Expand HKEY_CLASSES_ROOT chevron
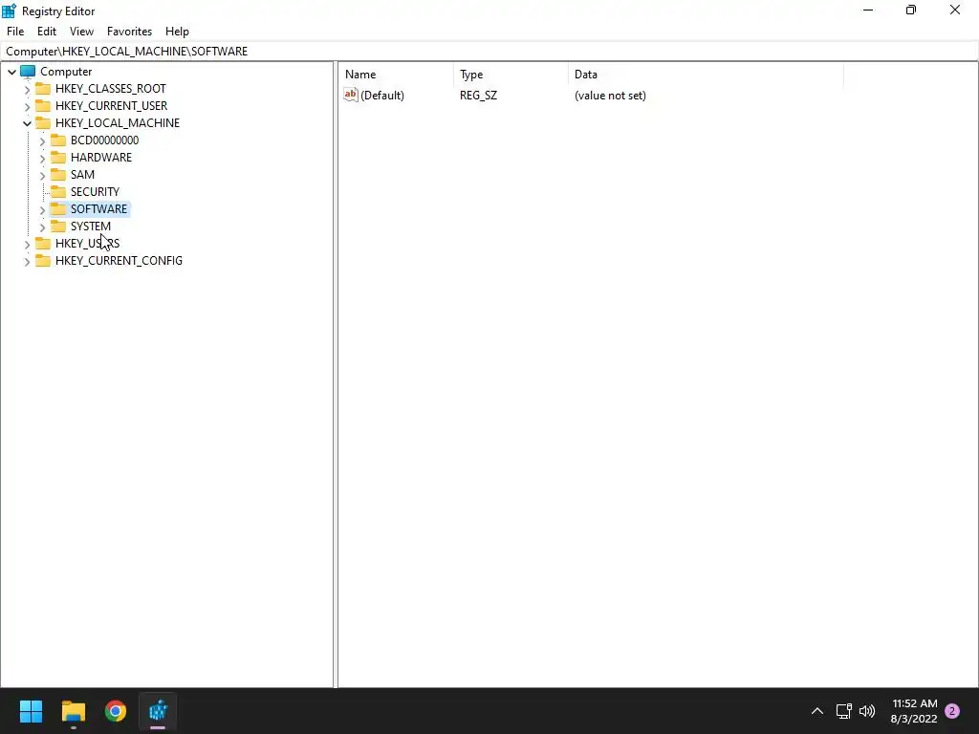 click(x=27, y=89)
